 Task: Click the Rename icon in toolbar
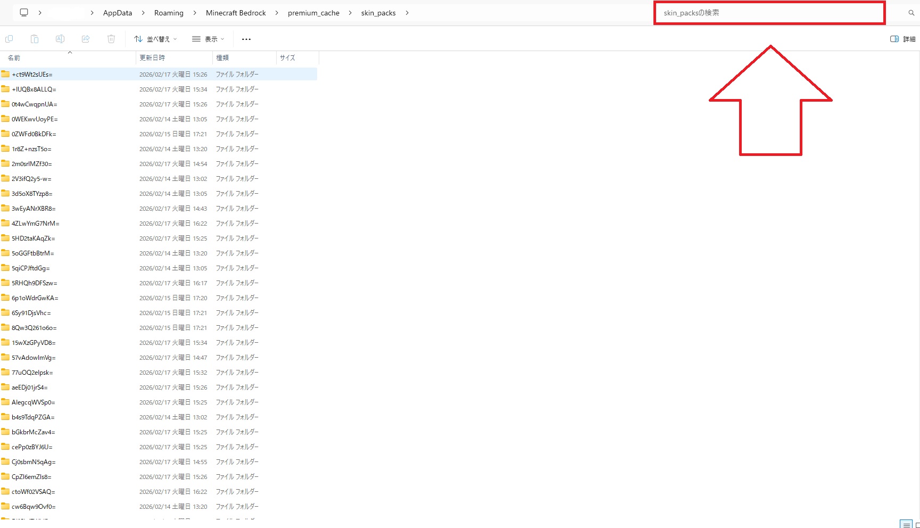(x=60, y=39)
